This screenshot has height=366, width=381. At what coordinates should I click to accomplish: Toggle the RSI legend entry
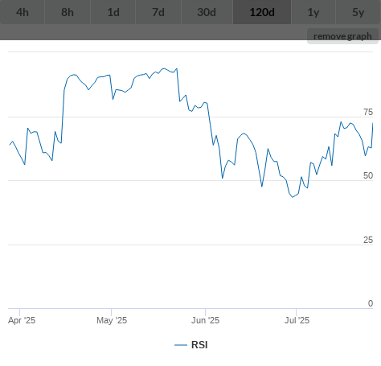click(191, 345)
